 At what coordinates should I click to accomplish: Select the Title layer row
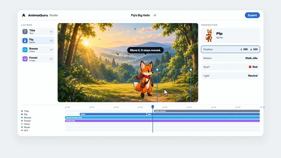click(x=38, y=32)
